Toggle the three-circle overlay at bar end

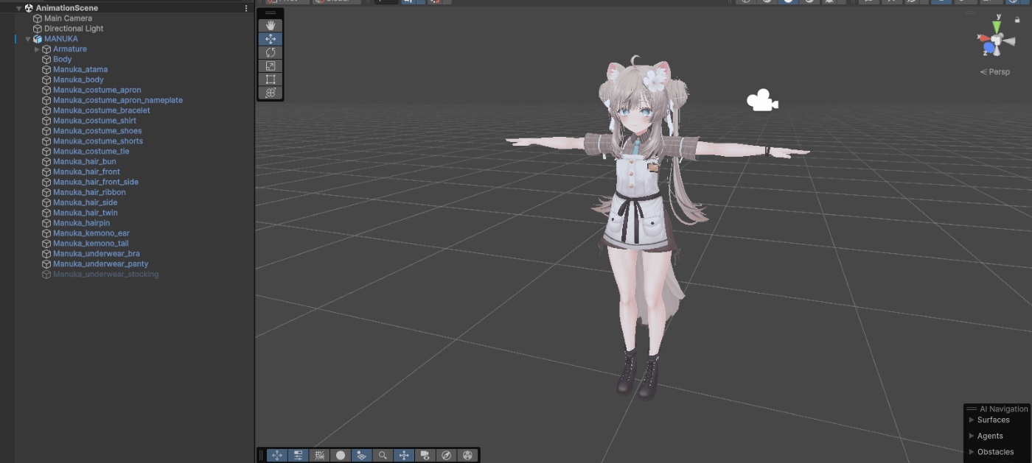pos(467,456)
